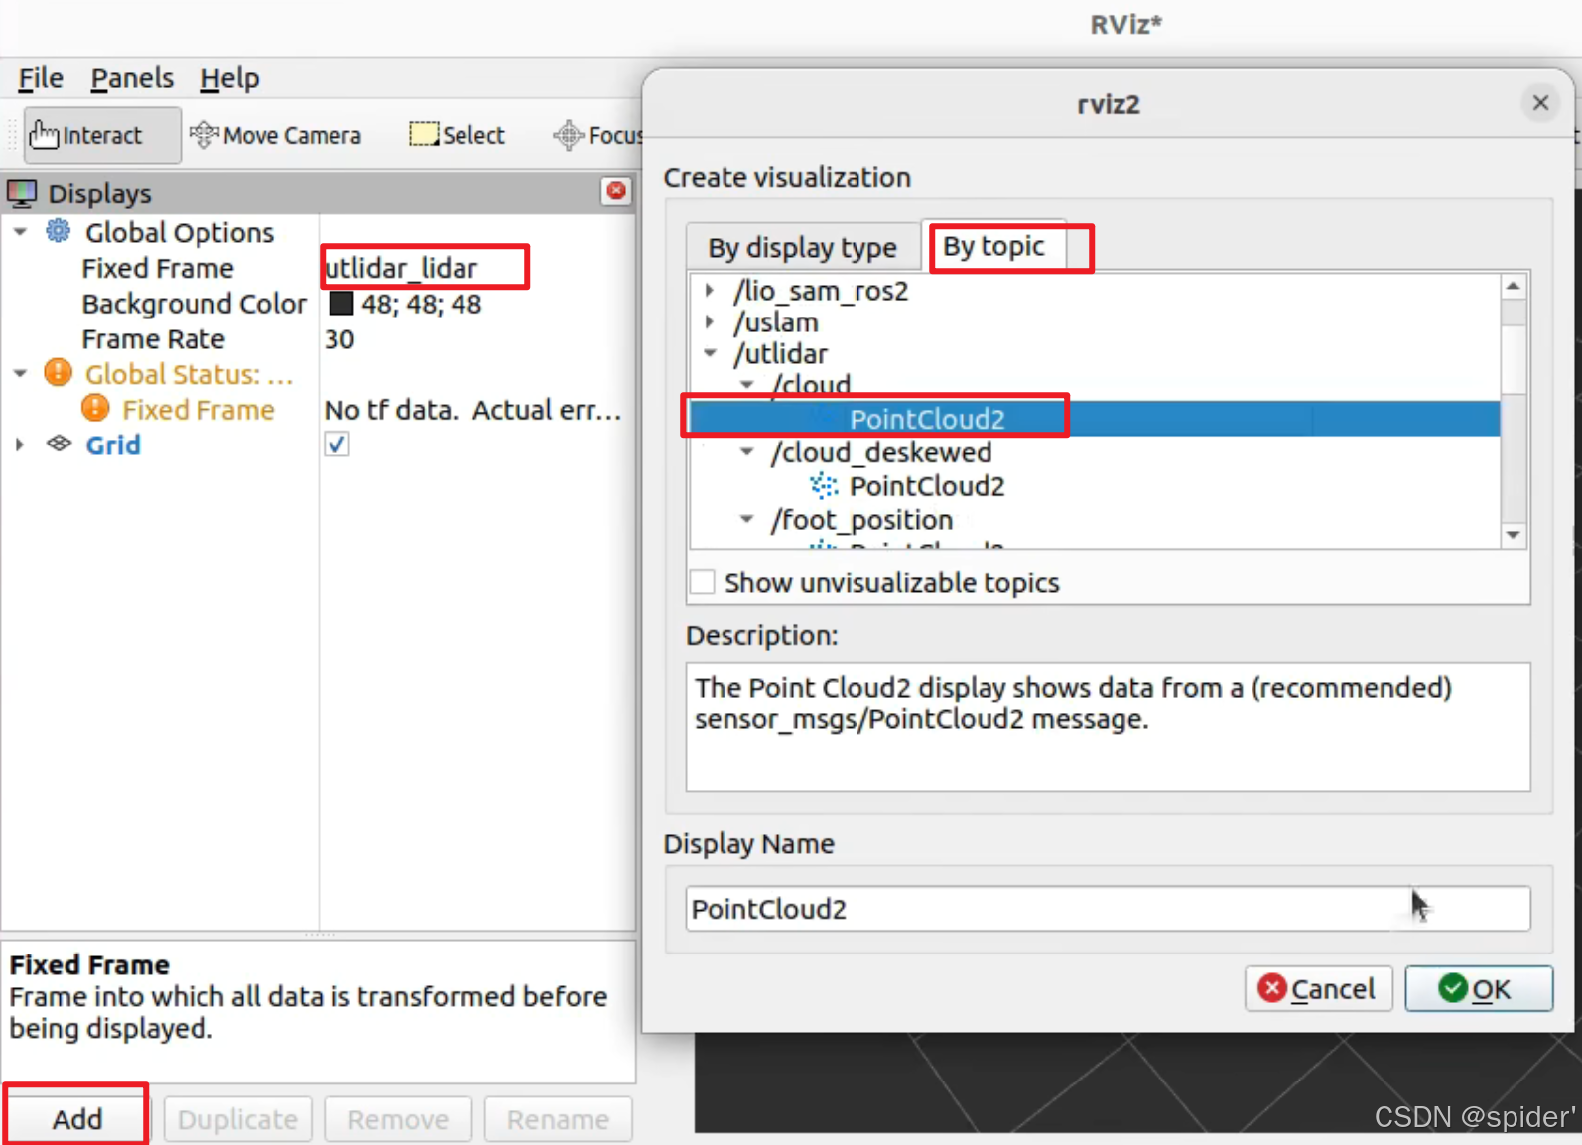Select PointCloud2 under /cloud_deskewed

tap(926, 486)
